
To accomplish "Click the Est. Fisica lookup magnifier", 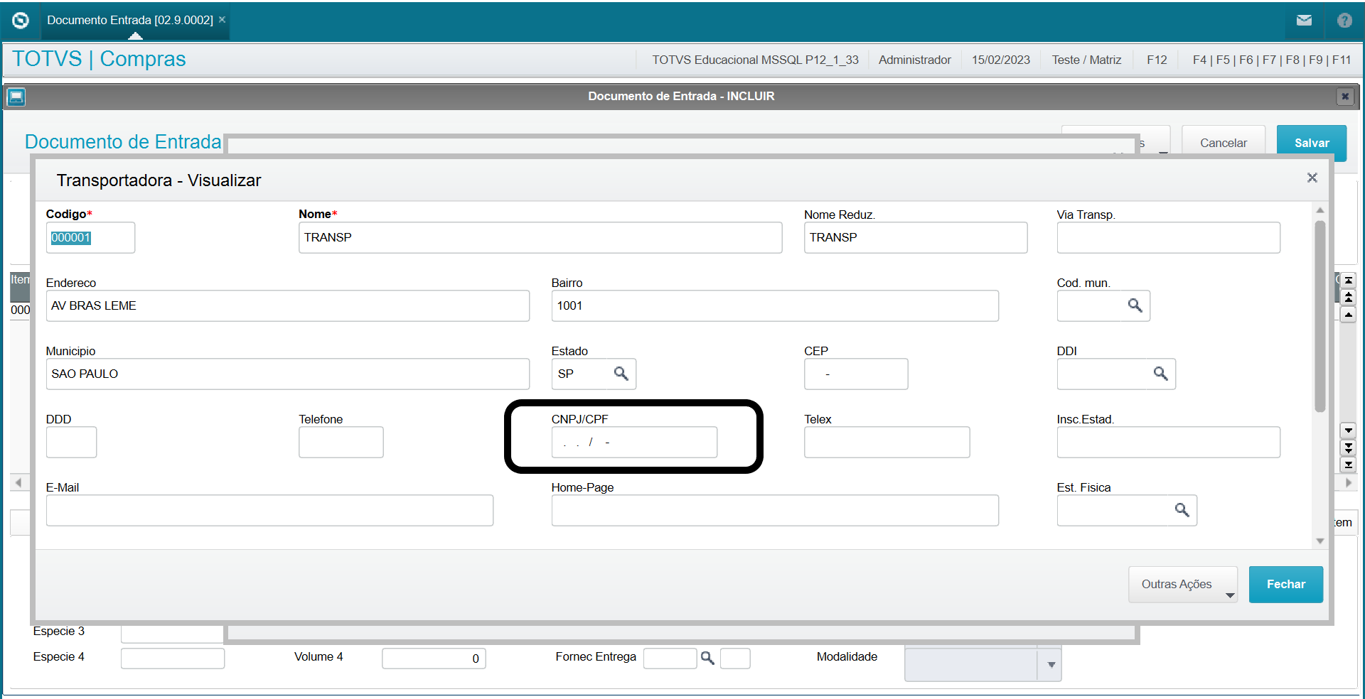I will point(1182,510).
